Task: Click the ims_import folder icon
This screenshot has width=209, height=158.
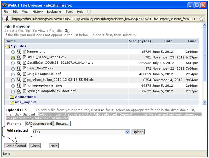Action: click(12, 102)
